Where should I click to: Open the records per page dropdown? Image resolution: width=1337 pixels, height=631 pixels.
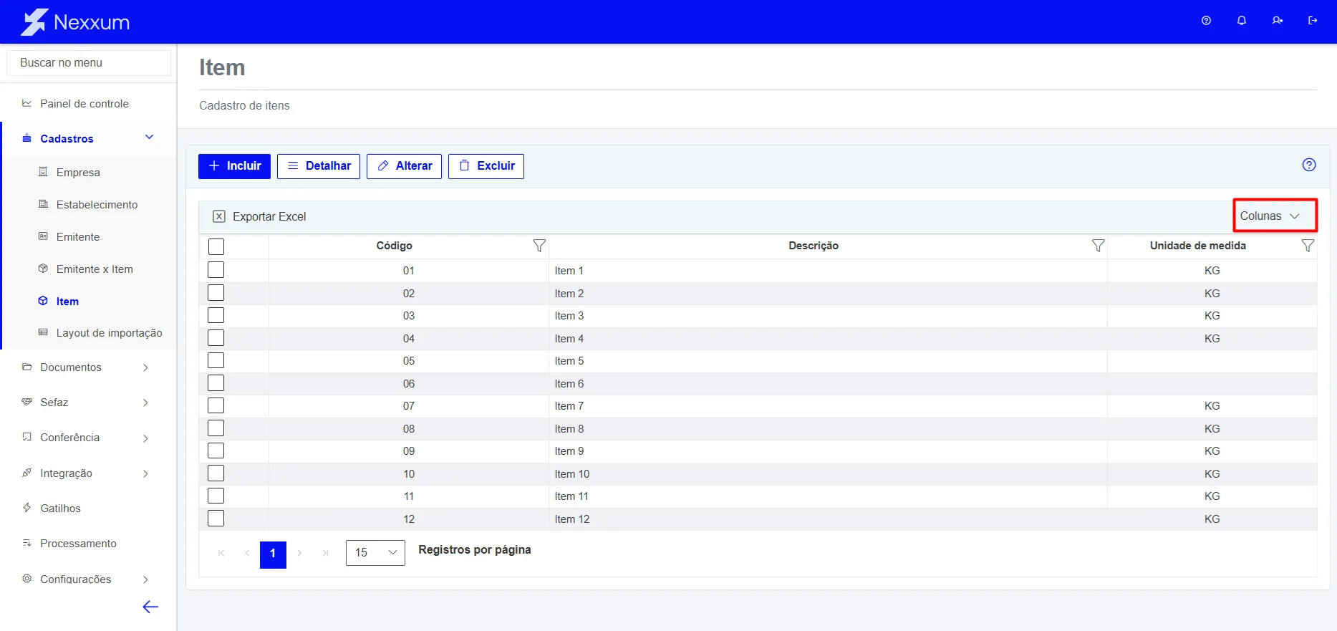coord(375,553)
